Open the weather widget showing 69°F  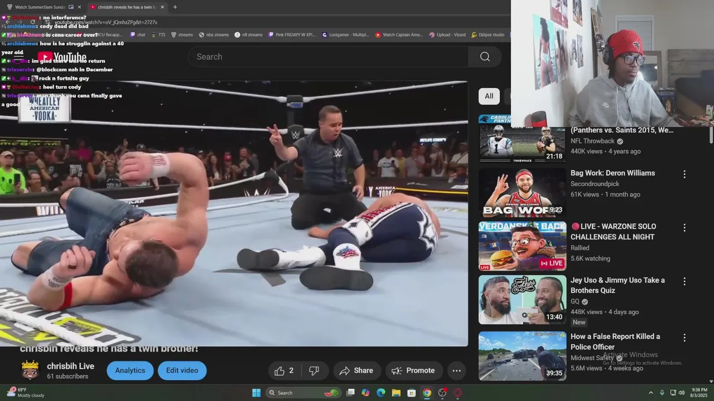[26, 393]
